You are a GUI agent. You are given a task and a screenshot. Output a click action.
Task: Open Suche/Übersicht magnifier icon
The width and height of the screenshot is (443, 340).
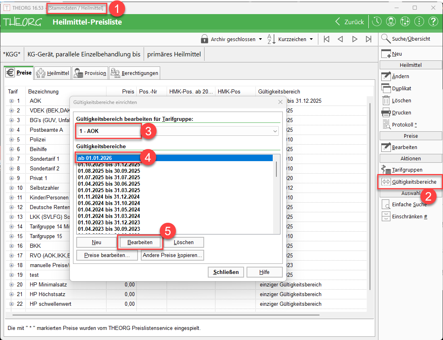click(386, 39)
